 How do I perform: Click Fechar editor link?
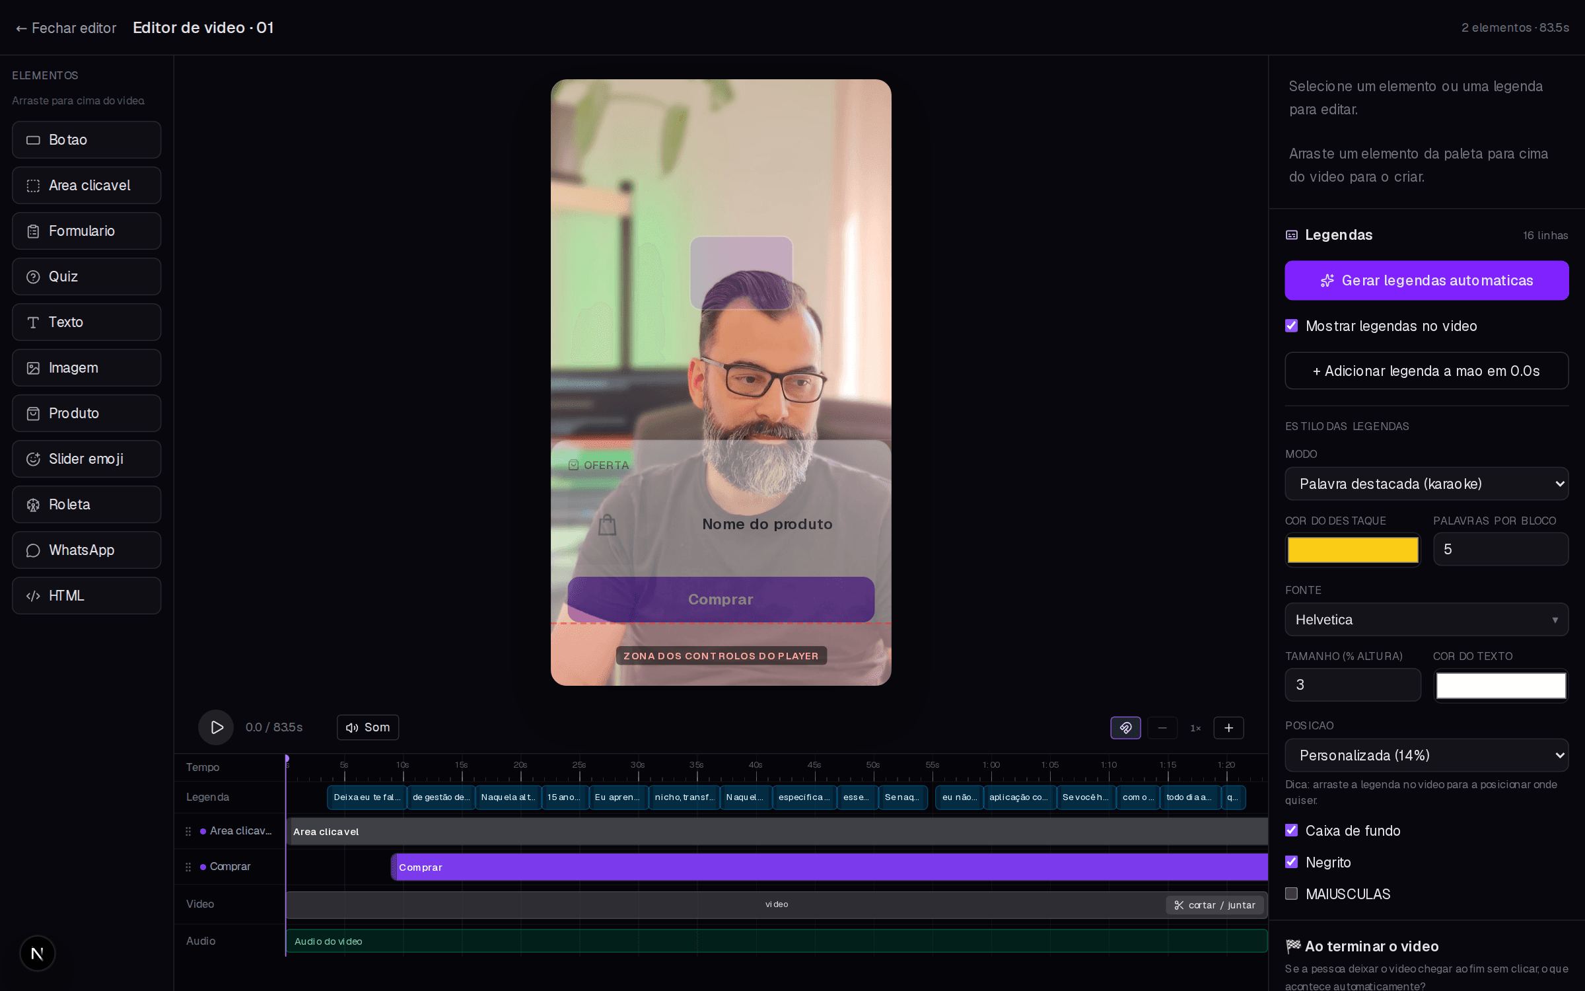tap(66, 28)
